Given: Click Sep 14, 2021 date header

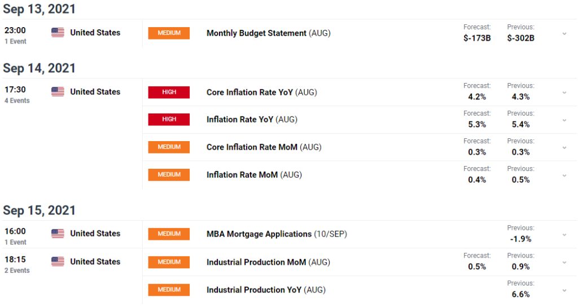Looking at the screenshot, I should point(39,68).
